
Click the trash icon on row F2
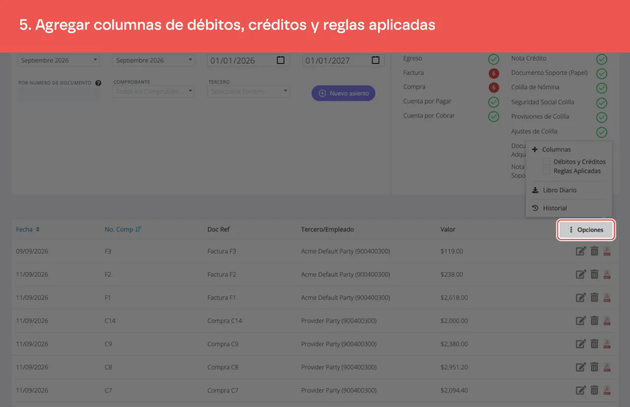tap(595, 274)
